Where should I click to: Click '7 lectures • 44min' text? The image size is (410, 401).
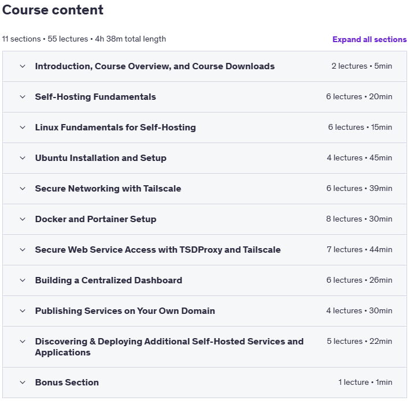(359, 249)
